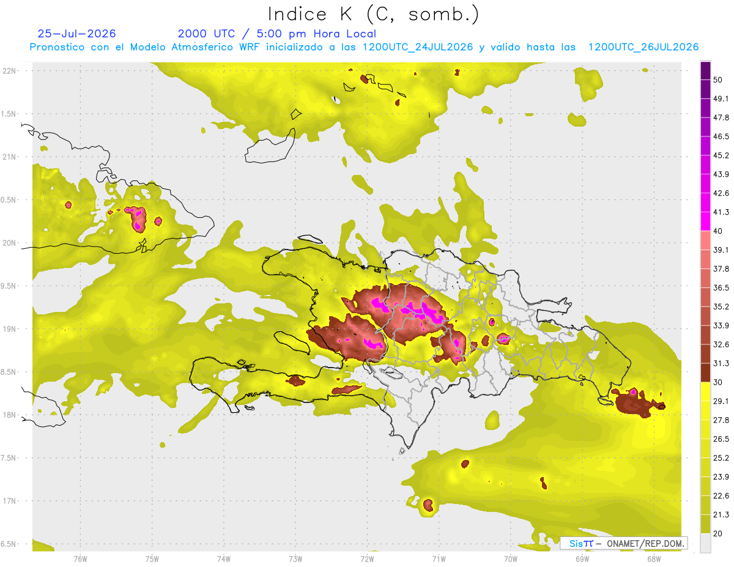
Task: Click the "8.5N" latitude label
Action: (x=8, y=372)
